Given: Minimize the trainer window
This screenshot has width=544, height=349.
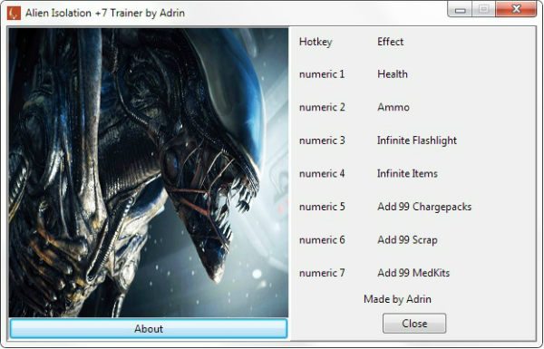Looking at the screenshot, I should (x=460, y=9).
